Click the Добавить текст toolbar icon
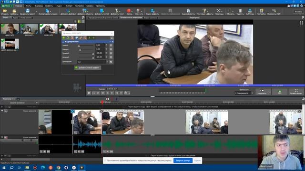Viewport: 305px width, 171px height. 117,11
